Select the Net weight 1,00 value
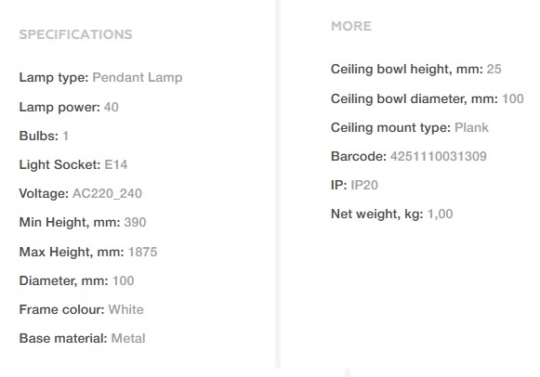540x377 pixels. (x=441, y=214)
